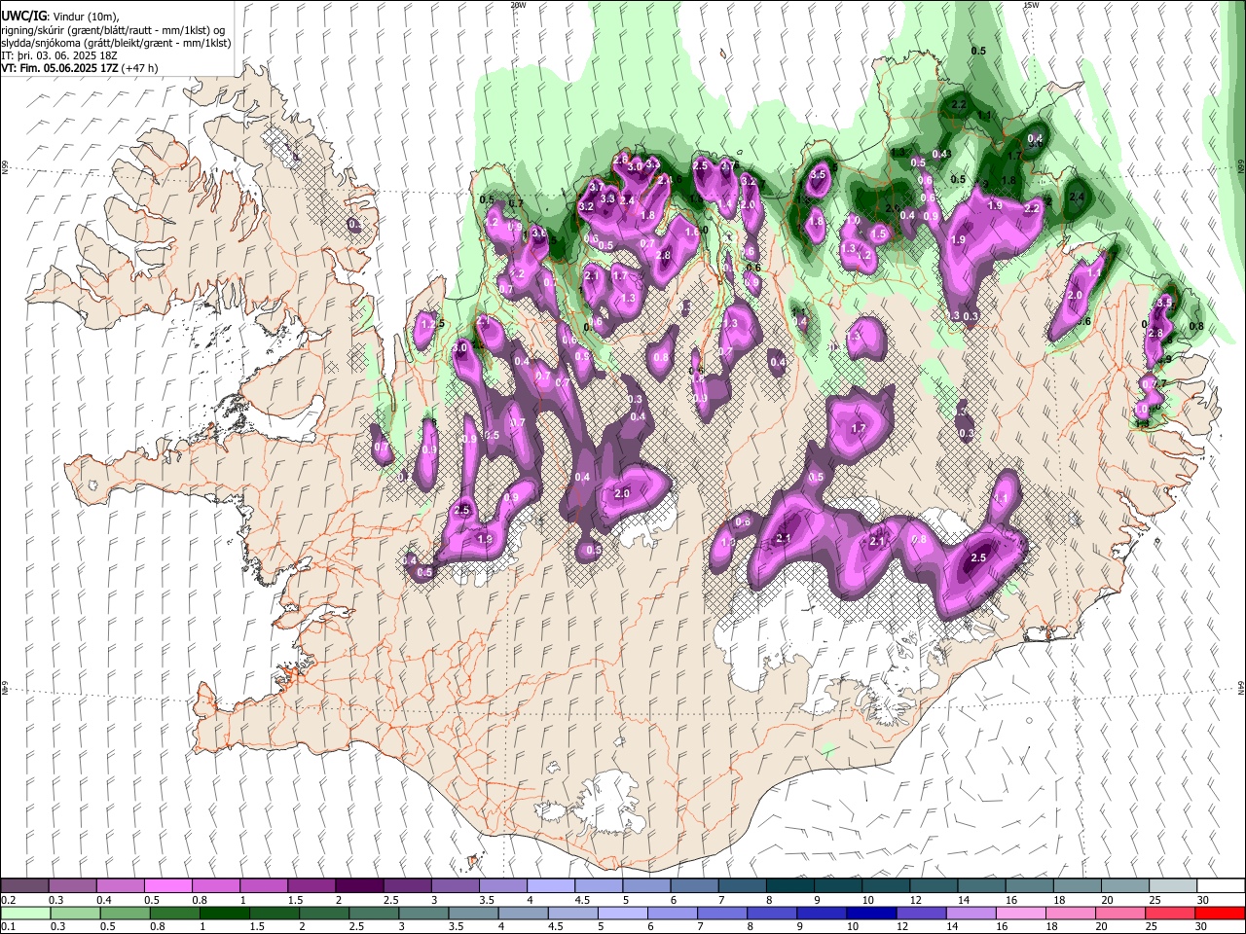Viewport: 1246px width, 934px height.
Task: Click the 'VT: Fim. 05.06.2025 17Z' valid time
Action: (x=61, y=68)
